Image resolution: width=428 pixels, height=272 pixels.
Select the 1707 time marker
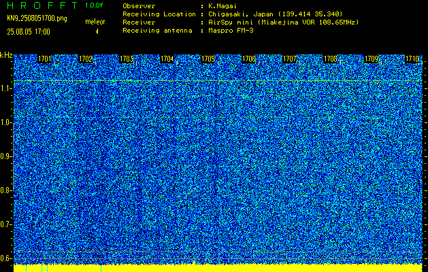tap(290, 59)
